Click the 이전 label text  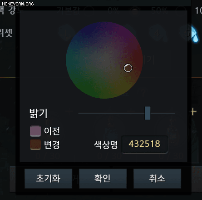coord(52,131)
